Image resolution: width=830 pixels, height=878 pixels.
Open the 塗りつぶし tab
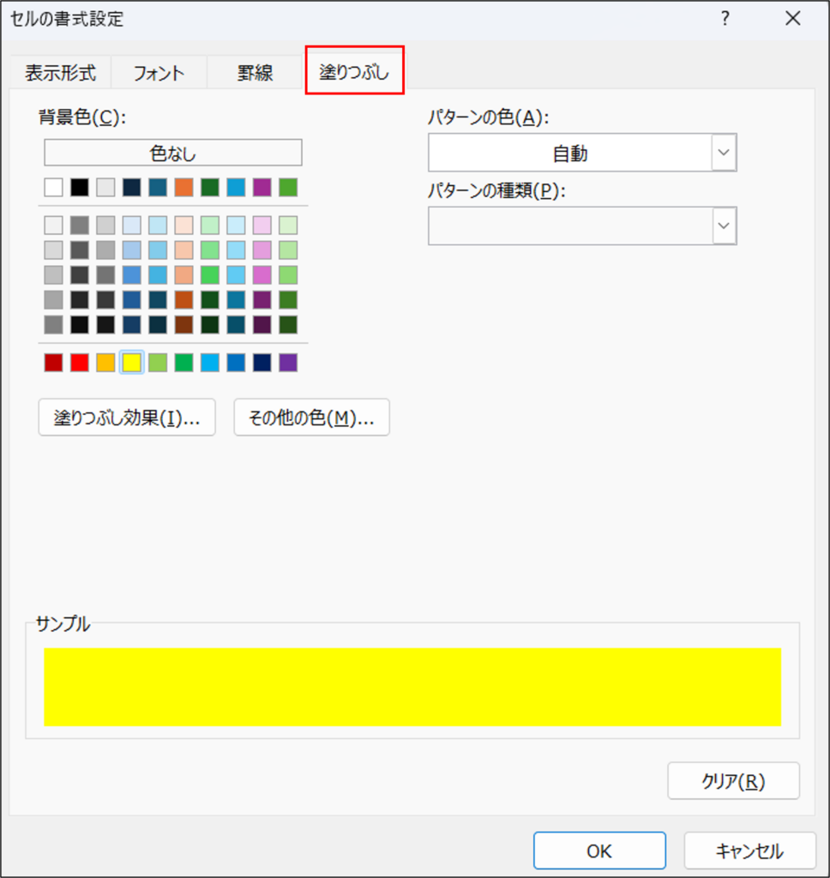353,73
